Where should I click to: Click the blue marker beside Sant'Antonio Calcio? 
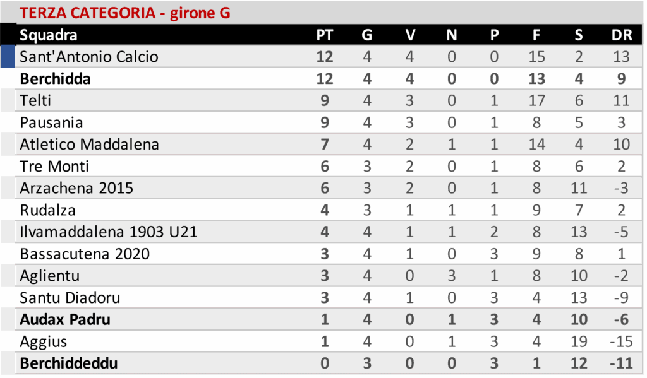8,57
